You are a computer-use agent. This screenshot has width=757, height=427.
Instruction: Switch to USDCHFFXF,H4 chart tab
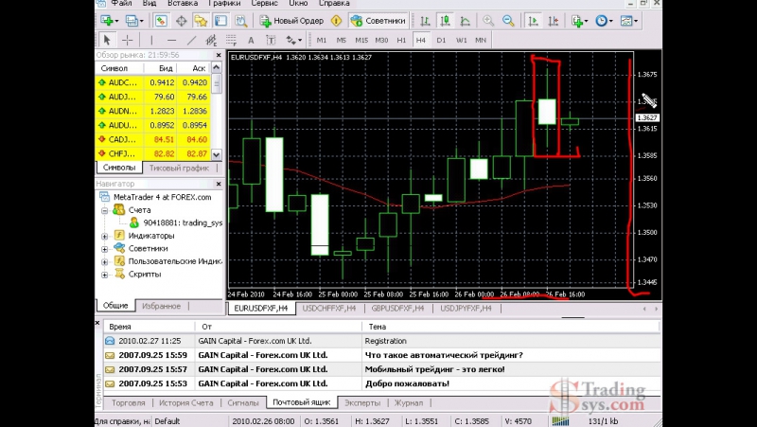328,308
